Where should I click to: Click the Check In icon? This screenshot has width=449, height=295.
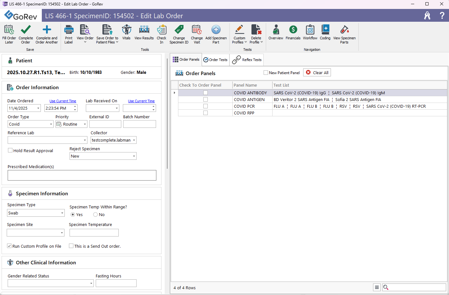pyautogui.click(x=161, y=30)
